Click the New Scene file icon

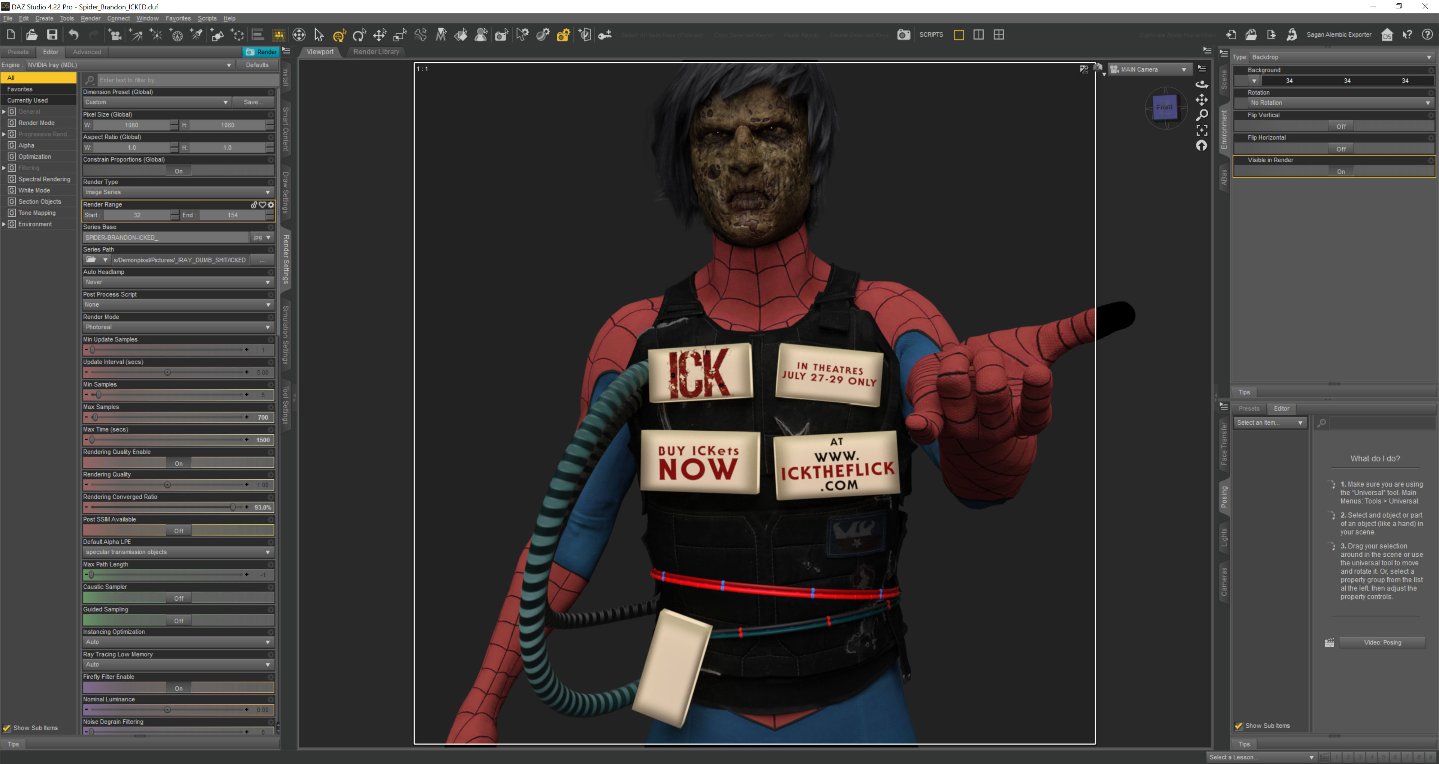click(10, 34)
